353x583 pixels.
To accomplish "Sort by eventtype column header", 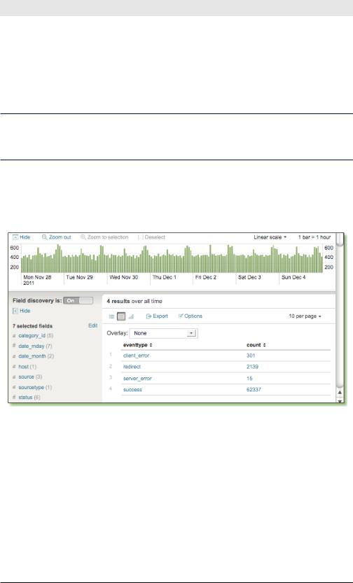I will click(138, 345).
